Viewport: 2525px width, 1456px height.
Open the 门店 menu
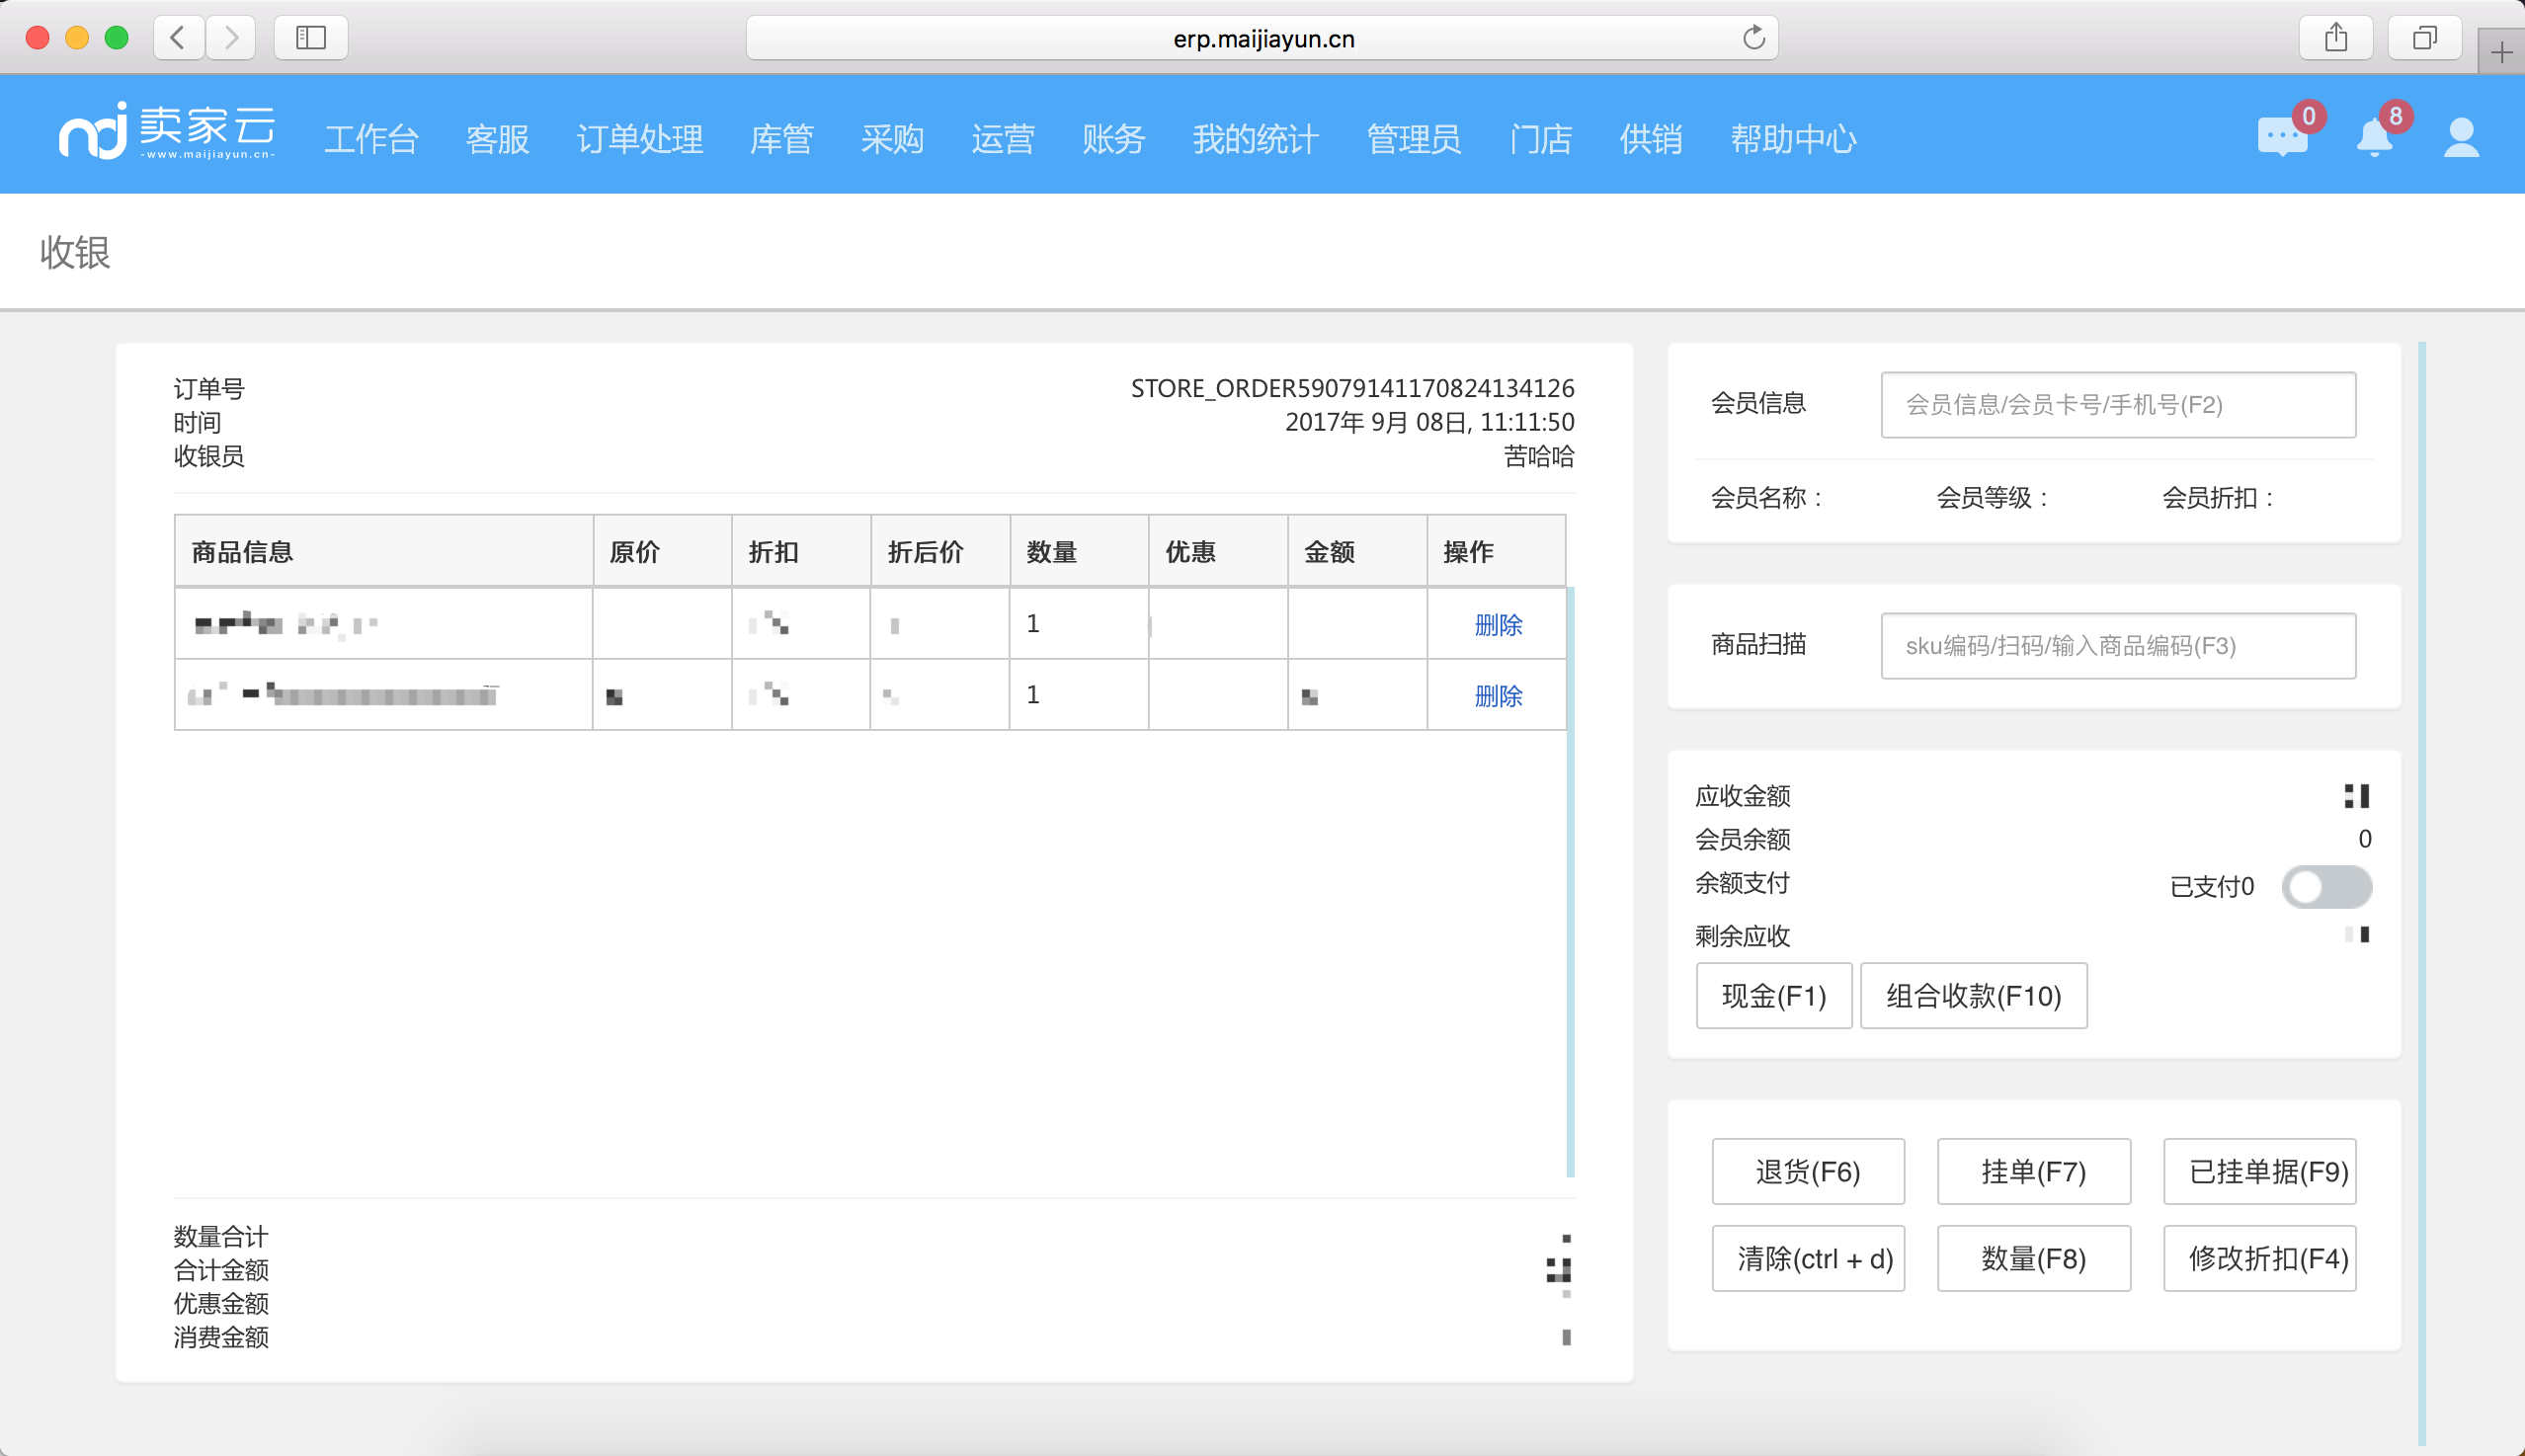click(1541, 139)
